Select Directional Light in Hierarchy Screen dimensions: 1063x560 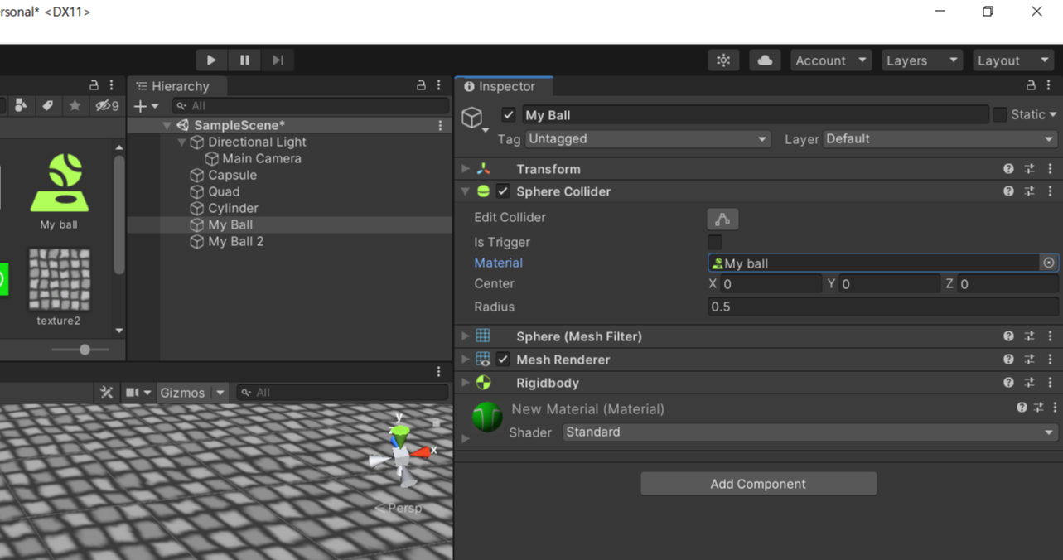click(x=257, y=142)
